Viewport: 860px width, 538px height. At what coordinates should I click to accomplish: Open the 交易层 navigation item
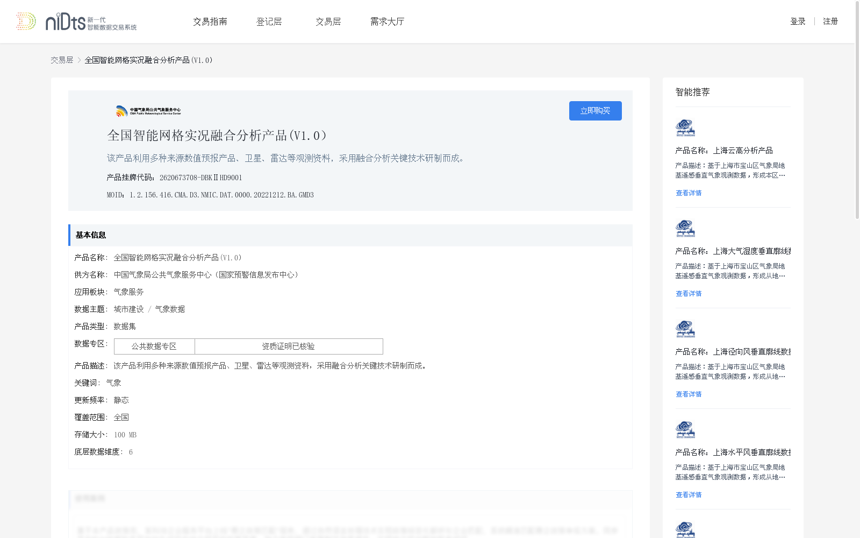pyautogui.click(x=328, y=22)
